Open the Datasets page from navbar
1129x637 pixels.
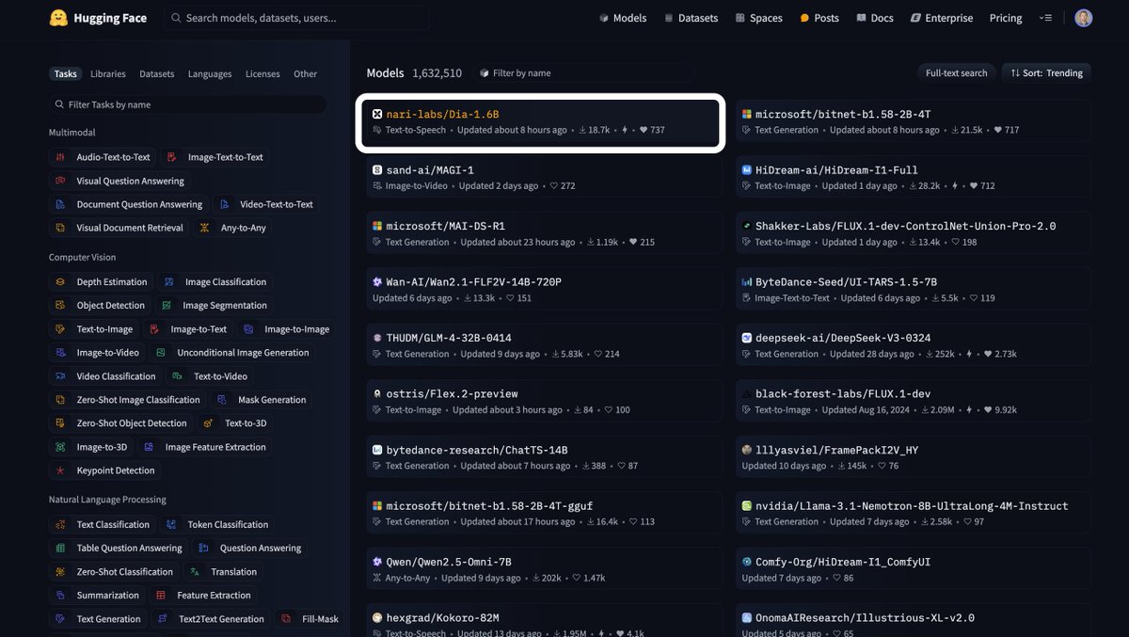[691, 18]
